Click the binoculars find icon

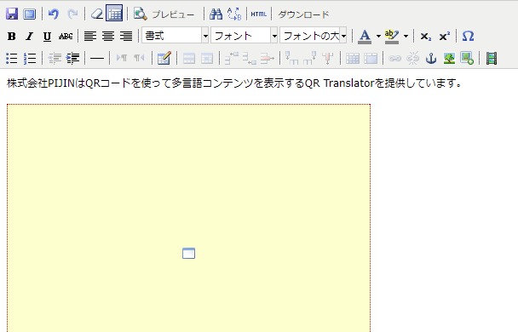pyautogui.click(x=216, y=14)
